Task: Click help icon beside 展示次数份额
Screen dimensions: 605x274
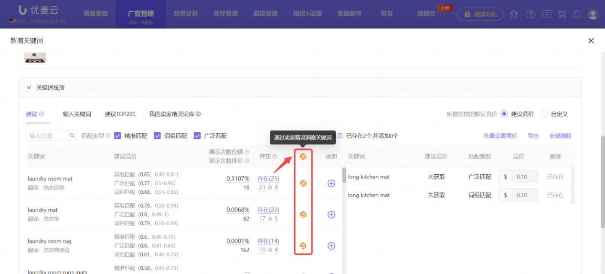Action: click(x=247, y=152)
